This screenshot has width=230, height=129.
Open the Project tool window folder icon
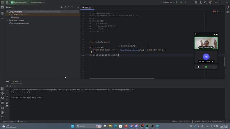pos(3,7)
